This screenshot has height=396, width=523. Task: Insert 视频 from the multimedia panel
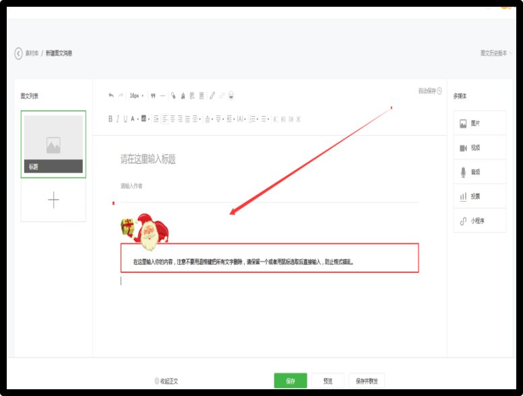click(x=480, y=148)
